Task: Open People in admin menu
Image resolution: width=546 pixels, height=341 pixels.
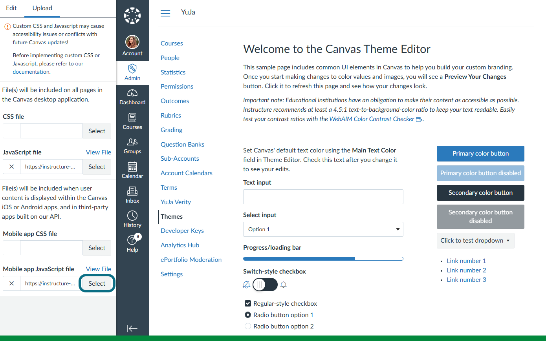Action: (x=170, y=58)
